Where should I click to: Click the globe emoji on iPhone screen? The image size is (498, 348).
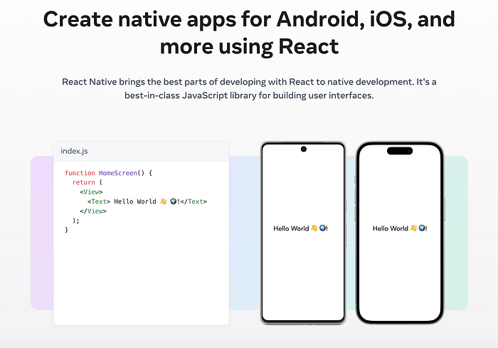point(422,228)
